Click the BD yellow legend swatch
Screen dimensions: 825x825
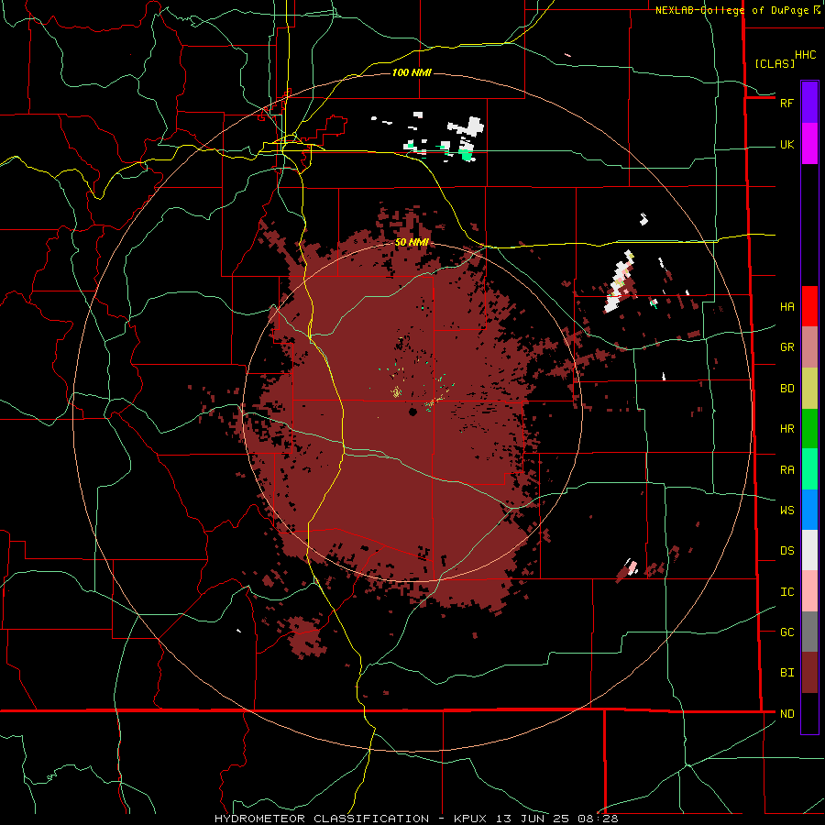pyautogui.click(x=809, y=389)
